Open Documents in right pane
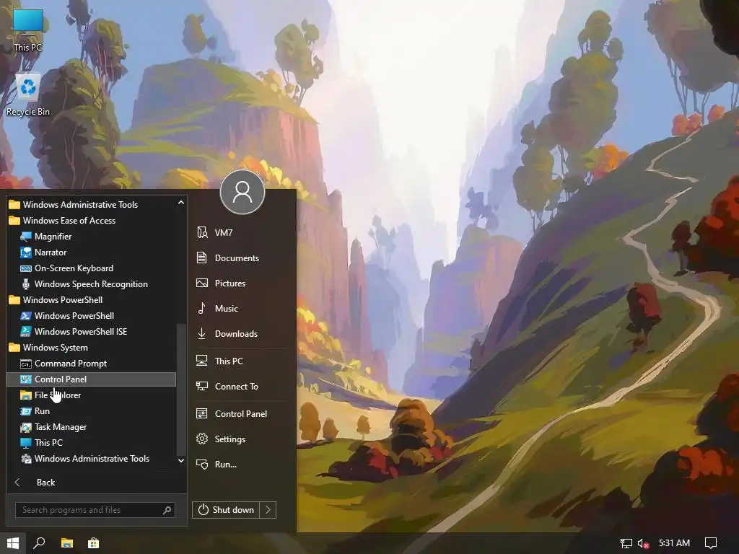Viewport: 739px width, 554px height. pos(241,258)
